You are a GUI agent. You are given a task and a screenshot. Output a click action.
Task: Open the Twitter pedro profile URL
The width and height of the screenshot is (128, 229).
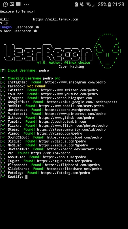(69, 90)
